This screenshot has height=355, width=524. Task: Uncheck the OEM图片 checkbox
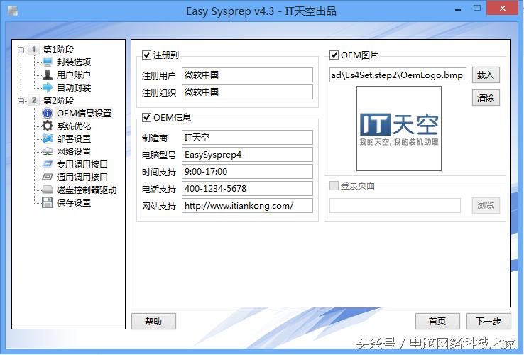click(334, 55)
